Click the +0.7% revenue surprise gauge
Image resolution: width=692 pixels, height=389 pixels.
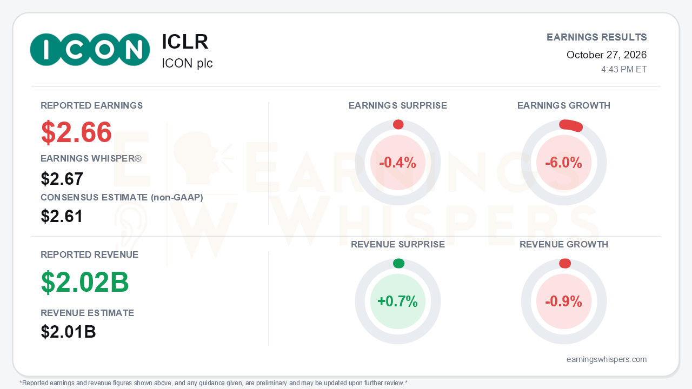[x=398, y=301]
